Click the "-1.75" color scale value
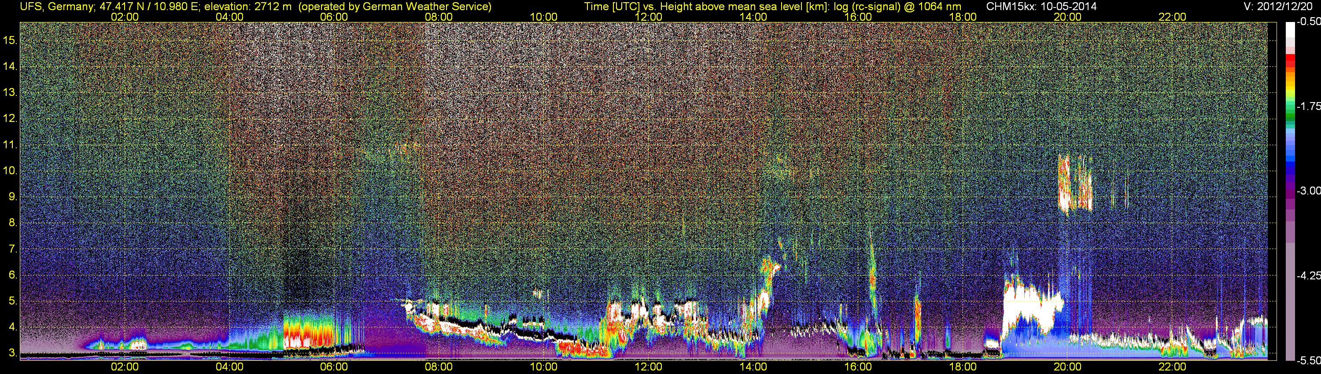This screenshot has height=374, width=1321. point(1308,106)
